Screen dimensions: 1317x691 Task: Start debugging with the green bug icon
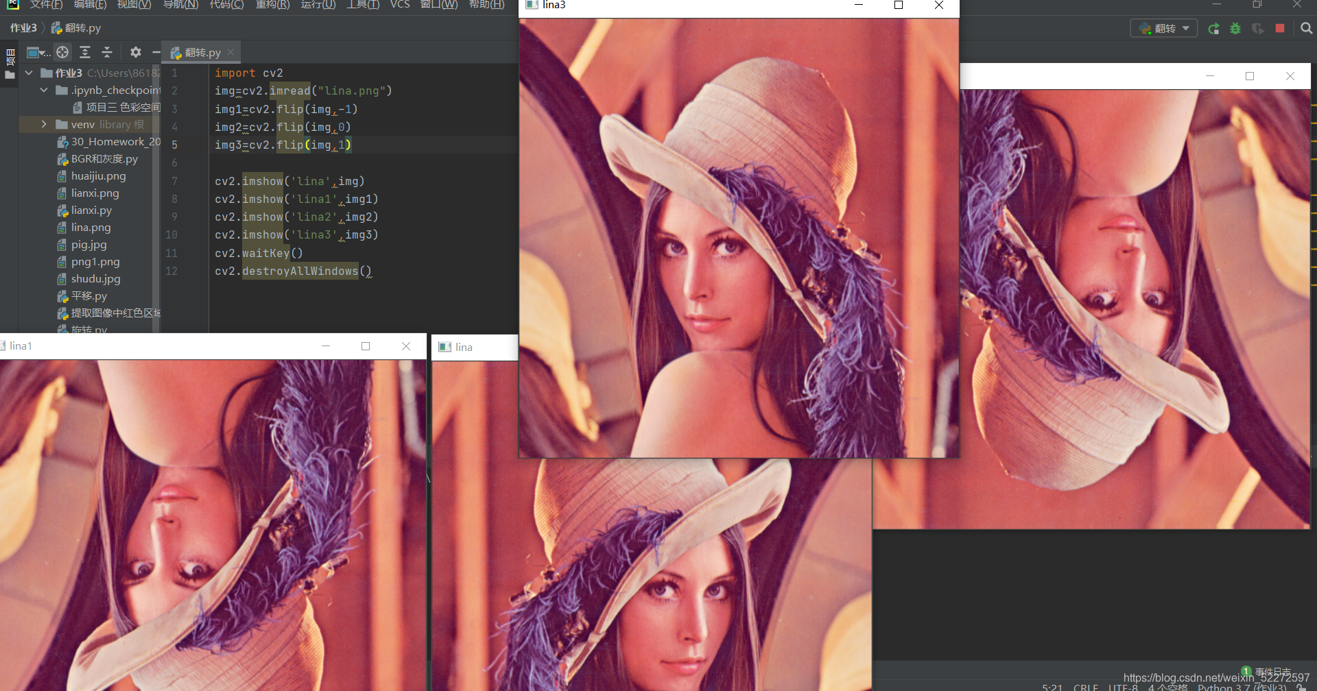[x=1235, y=29]
